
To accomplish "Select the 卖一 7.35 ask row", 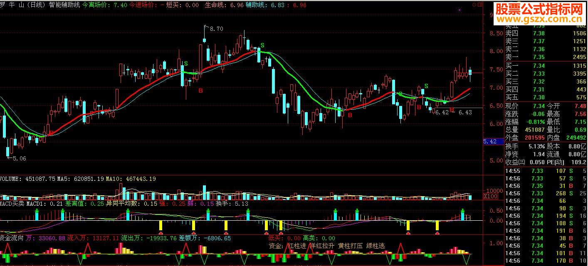I will pos(546,57).
